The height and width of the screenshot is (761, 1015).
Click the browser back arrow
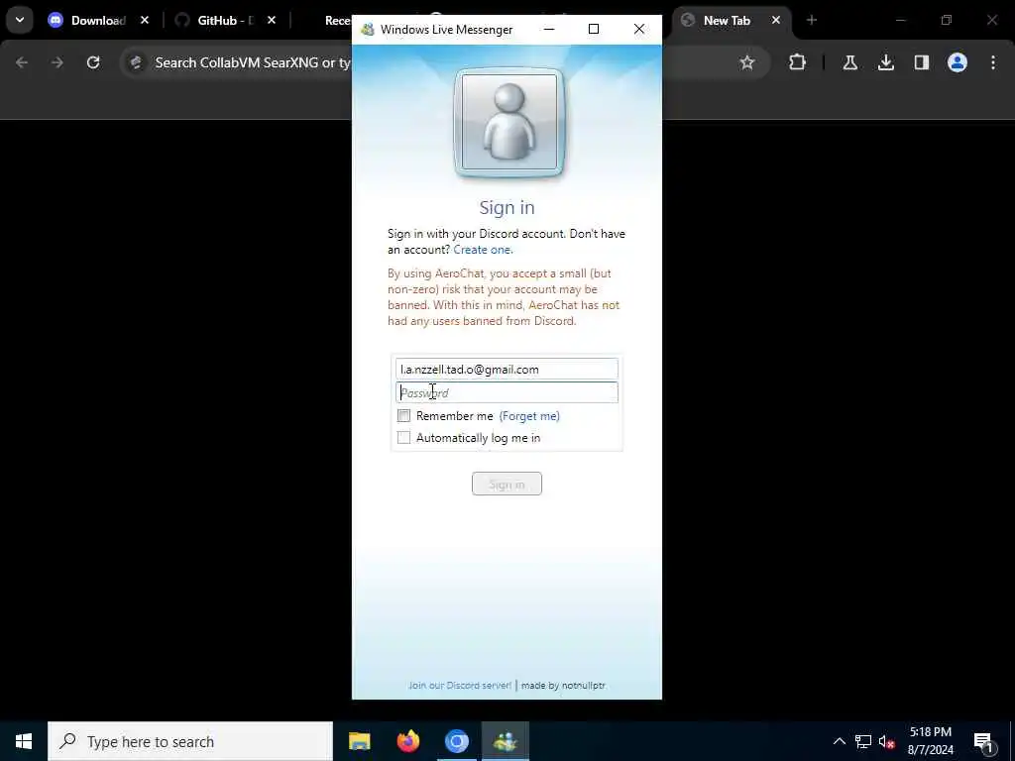tap(22, 62)
